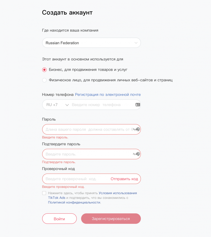Click the contact card icon in phone field
The image size is (211, 237).
tap(138, 105)
